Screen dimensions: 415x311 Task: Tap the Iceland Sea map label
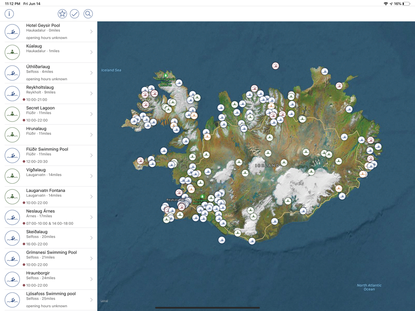111,70
